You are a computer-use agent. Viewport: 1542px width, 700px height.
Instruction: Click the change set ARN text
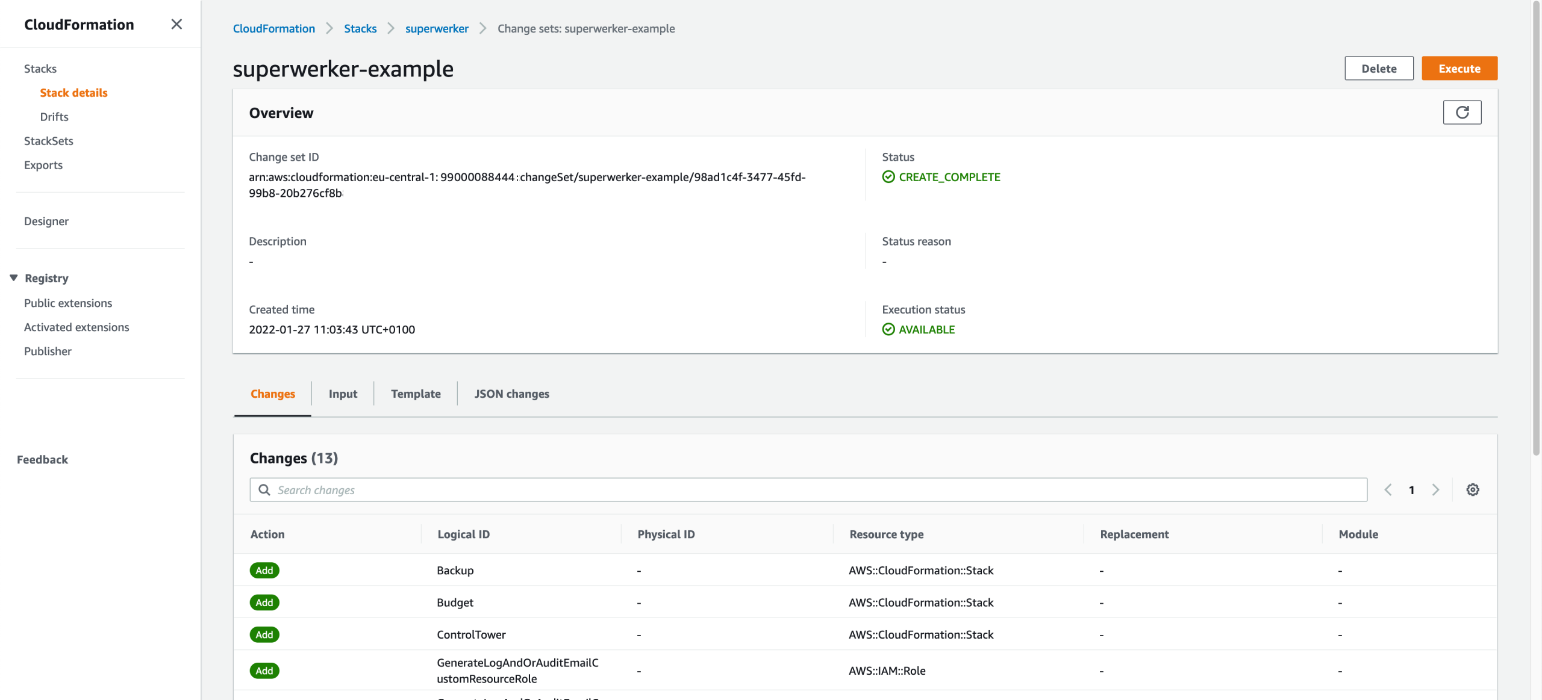coord(527,185)
